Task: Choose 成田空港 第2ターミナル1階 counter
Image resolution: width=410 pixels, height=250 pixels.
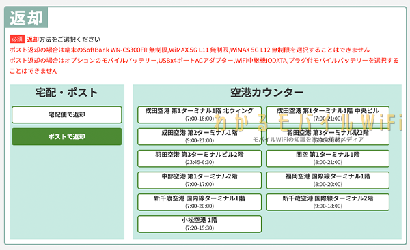Action: [x=200, y=137]
